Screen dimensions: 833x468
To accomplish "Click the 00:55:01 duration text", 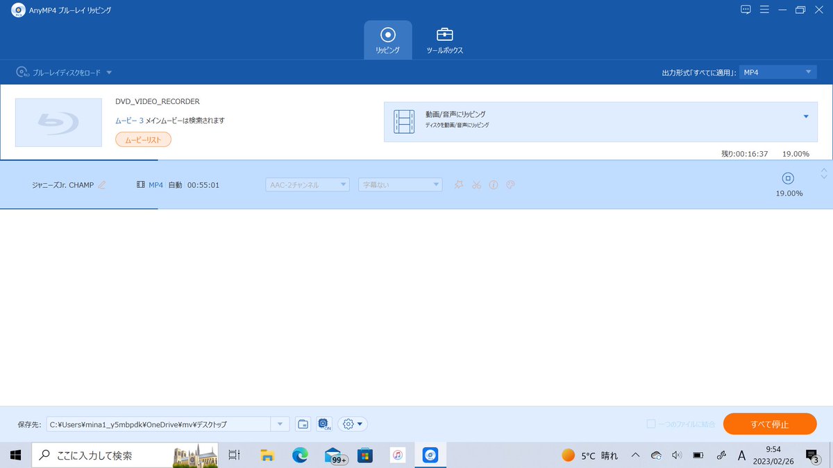I will point(203,185).
